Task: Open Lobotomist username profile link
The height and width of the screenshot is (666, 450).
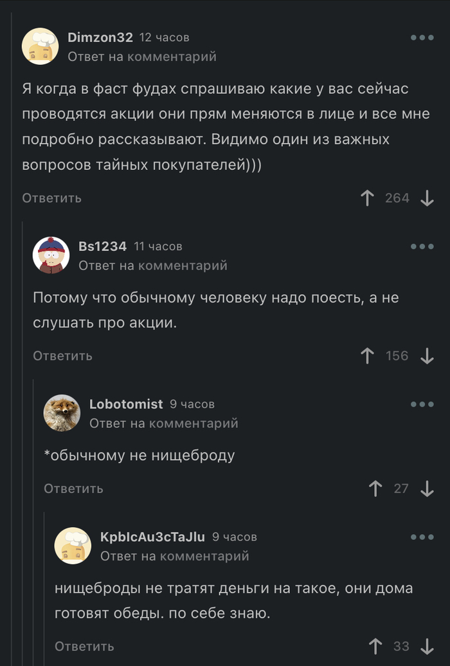Action: pyautogui.click(x=126, y=404)
